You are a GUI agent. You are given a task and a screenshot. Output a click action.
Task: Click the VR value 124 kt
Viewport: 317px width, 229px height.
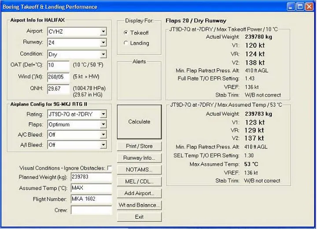tap(255, 54)
